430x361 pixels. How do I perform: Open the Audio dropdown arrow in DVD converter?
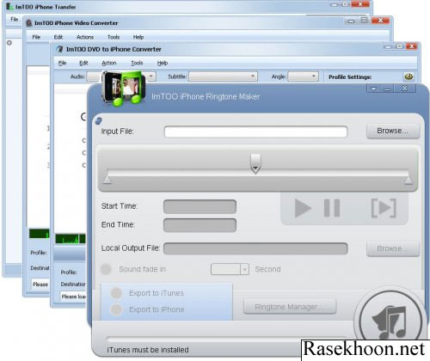pos(151,76)
